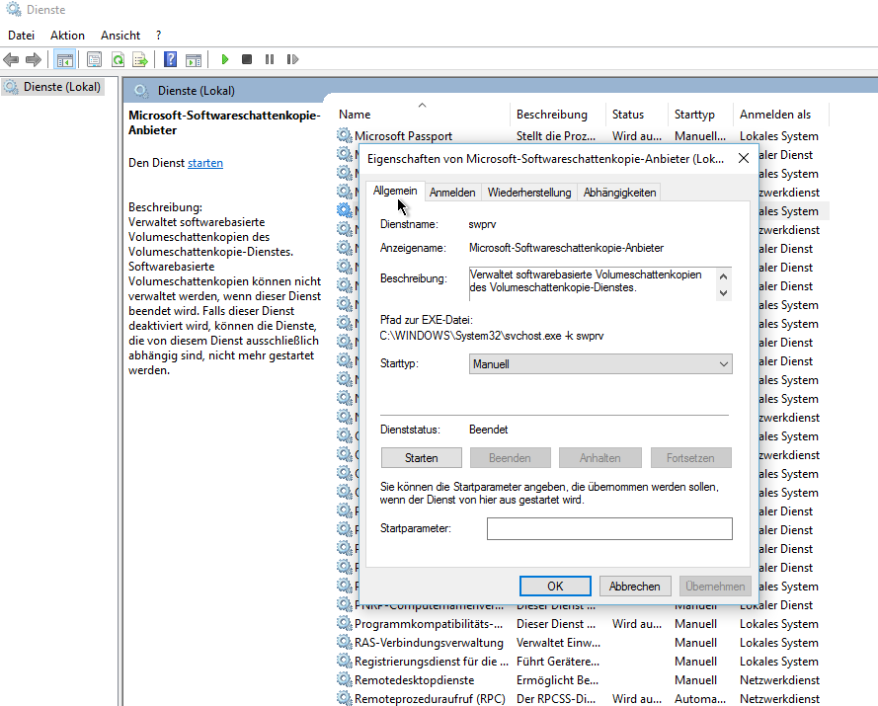The image size is (878, 706).
Task: Export the list using the toolbar icon
Action: click(x=140, y=59)
